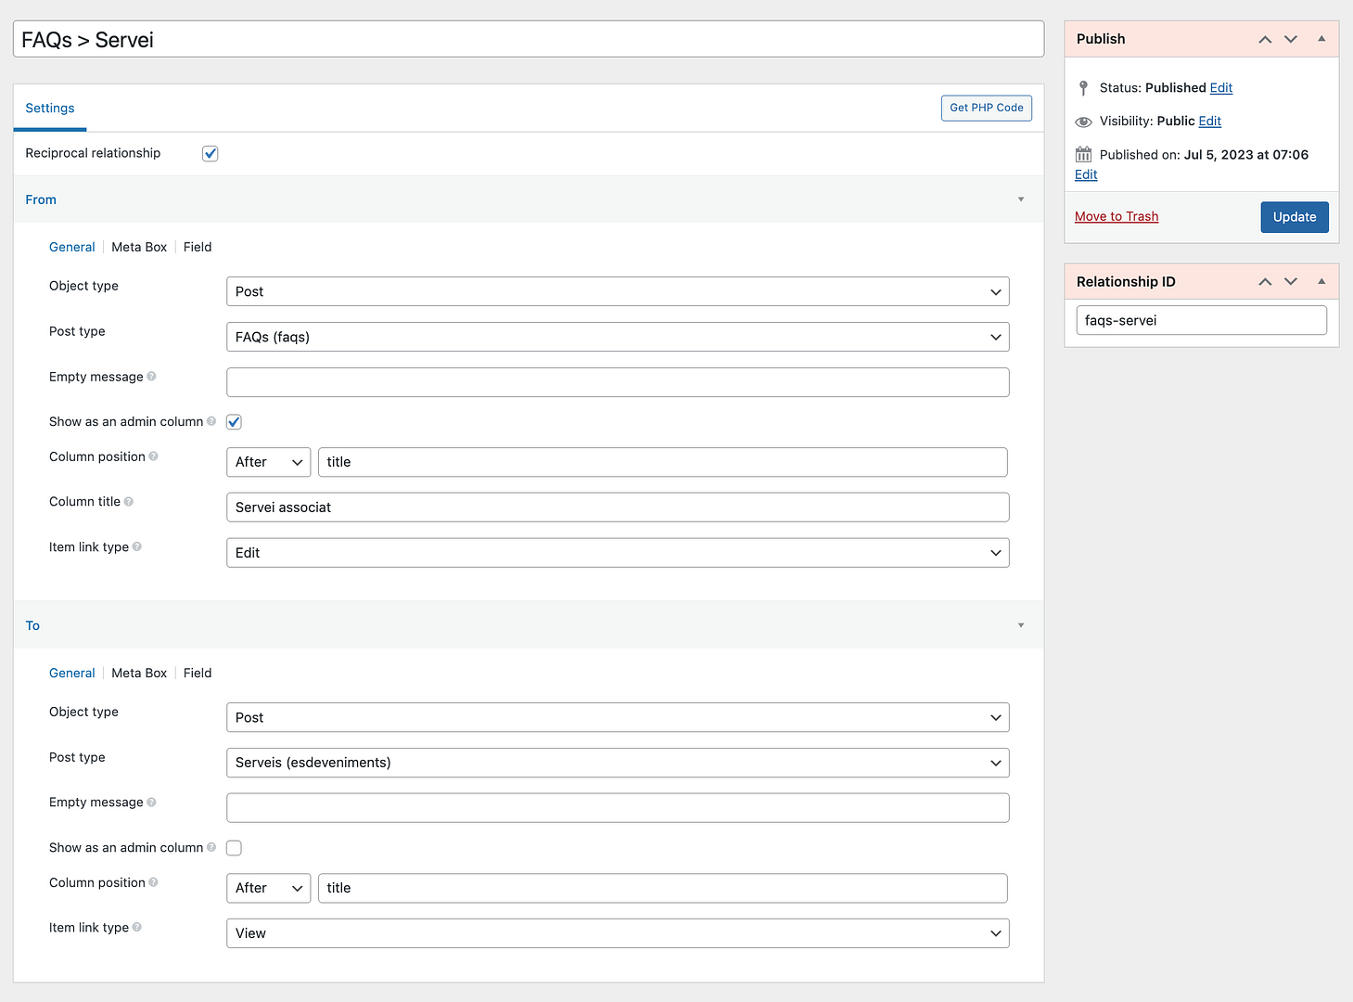Click Move to Trash link
This screenshot has height=1002, width=1353.
click(1117, 216)
